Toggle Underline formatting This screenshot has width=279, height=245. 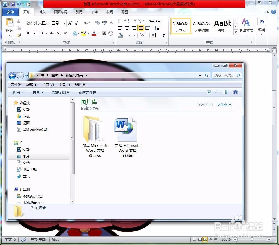(41, 33)
